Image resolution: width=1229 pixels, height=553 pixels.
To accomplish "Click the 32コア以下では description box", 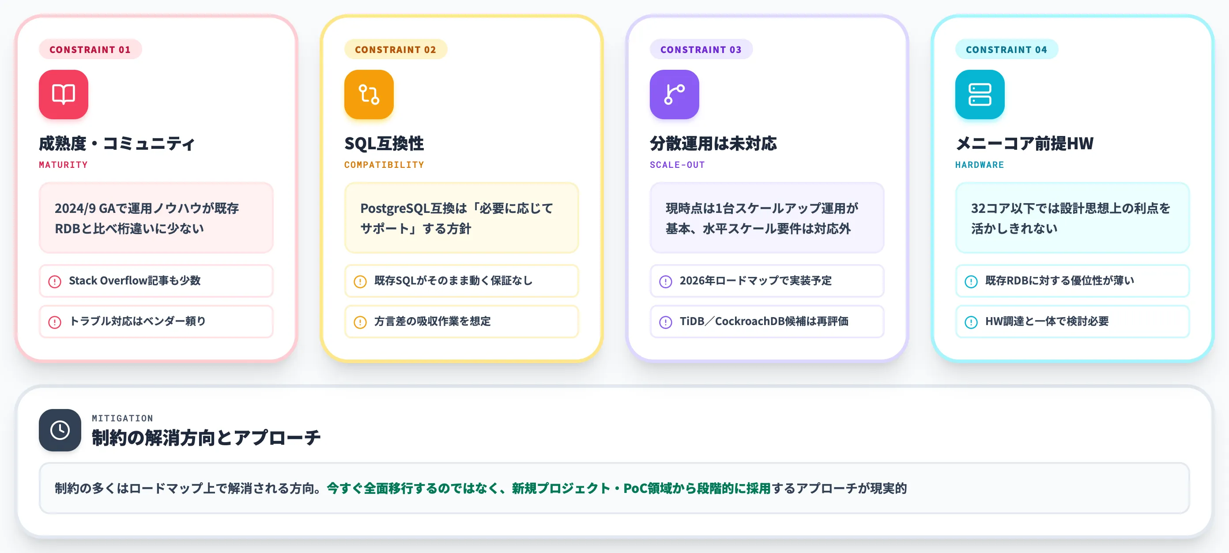I will 1072,218.
